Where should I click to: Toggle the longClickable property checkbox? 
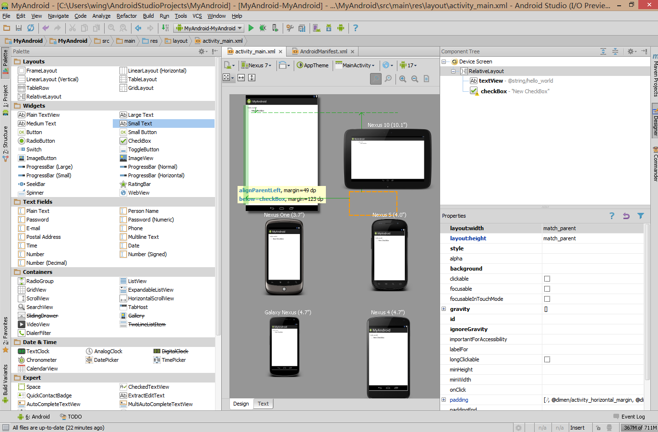(547, 359)
